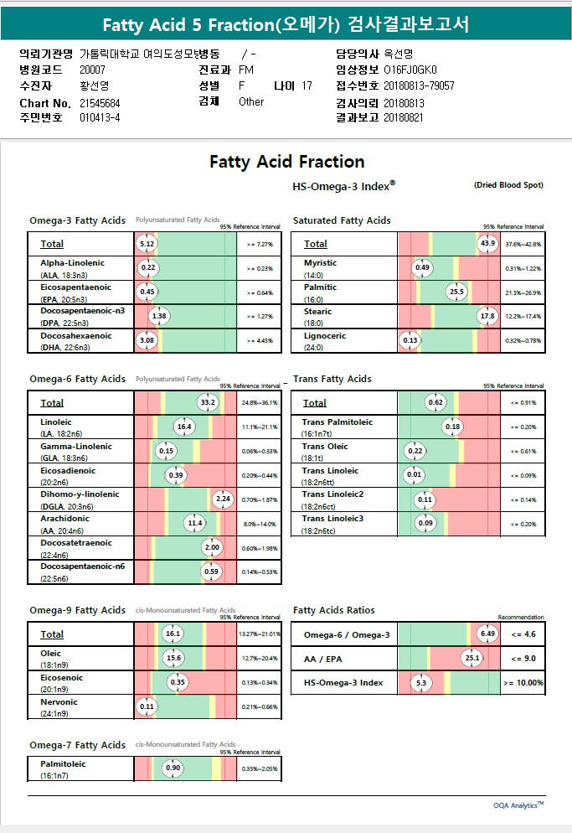
Task: Select the HS-Omega-3 Index 5.3 marker
Action: pos(421,683)
